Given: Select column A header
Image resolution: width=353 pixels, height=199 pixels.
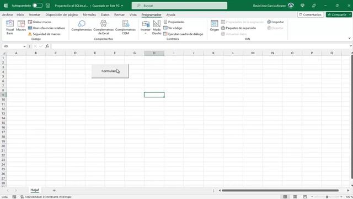Looking at the screenshot, I should 16,53.
